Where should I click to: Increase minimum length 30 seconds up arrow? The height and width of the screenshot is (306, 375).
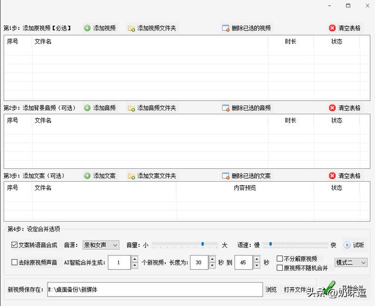[212, 259]
